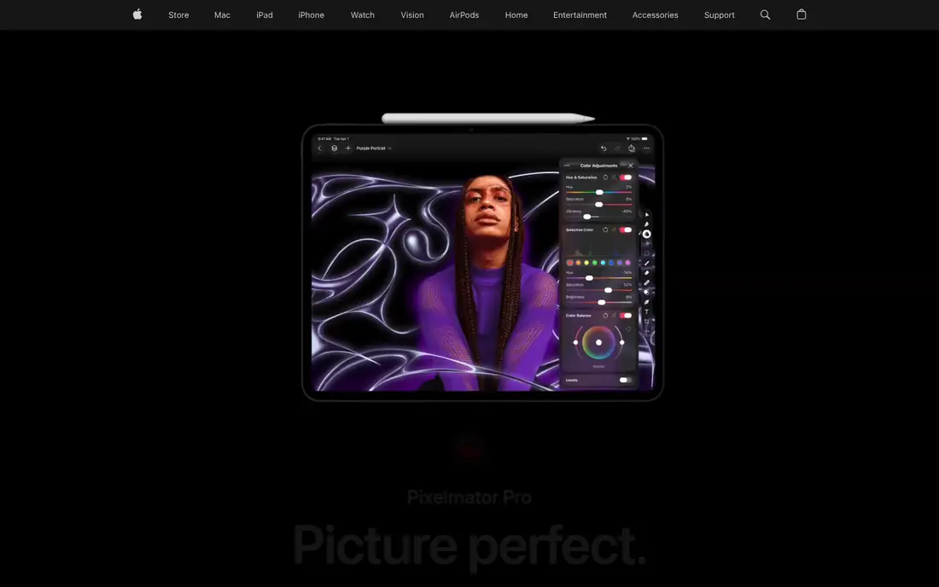Open the search icon in navigation bar
The height and width of the screenshot is (587, 939).
click(765, 15)
